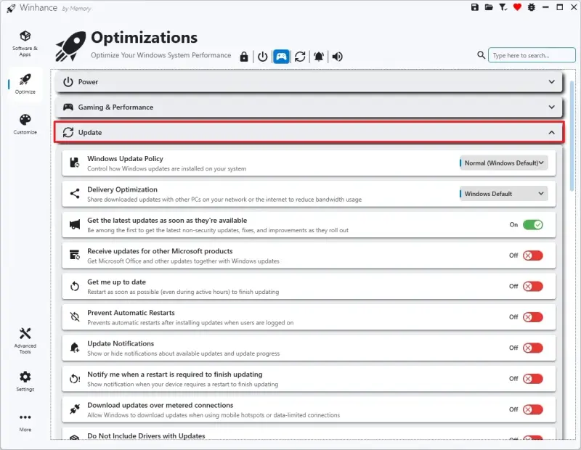Click the save icon in the title bar
The width and height of the screenshot is (581, 450).
click(475, 7)
